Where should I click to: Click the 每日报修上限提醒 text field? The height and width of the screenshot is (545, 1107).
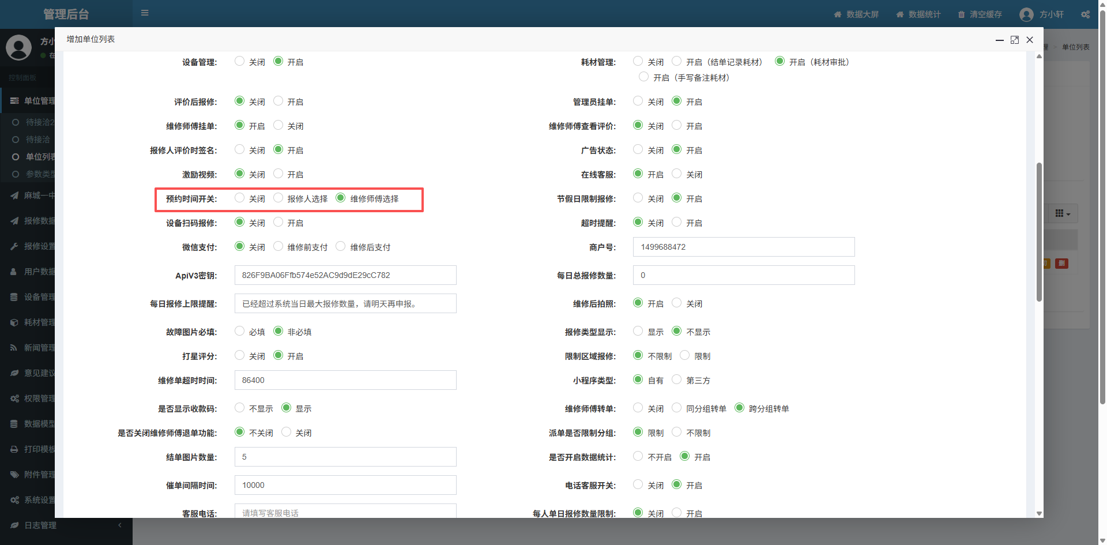345,303
